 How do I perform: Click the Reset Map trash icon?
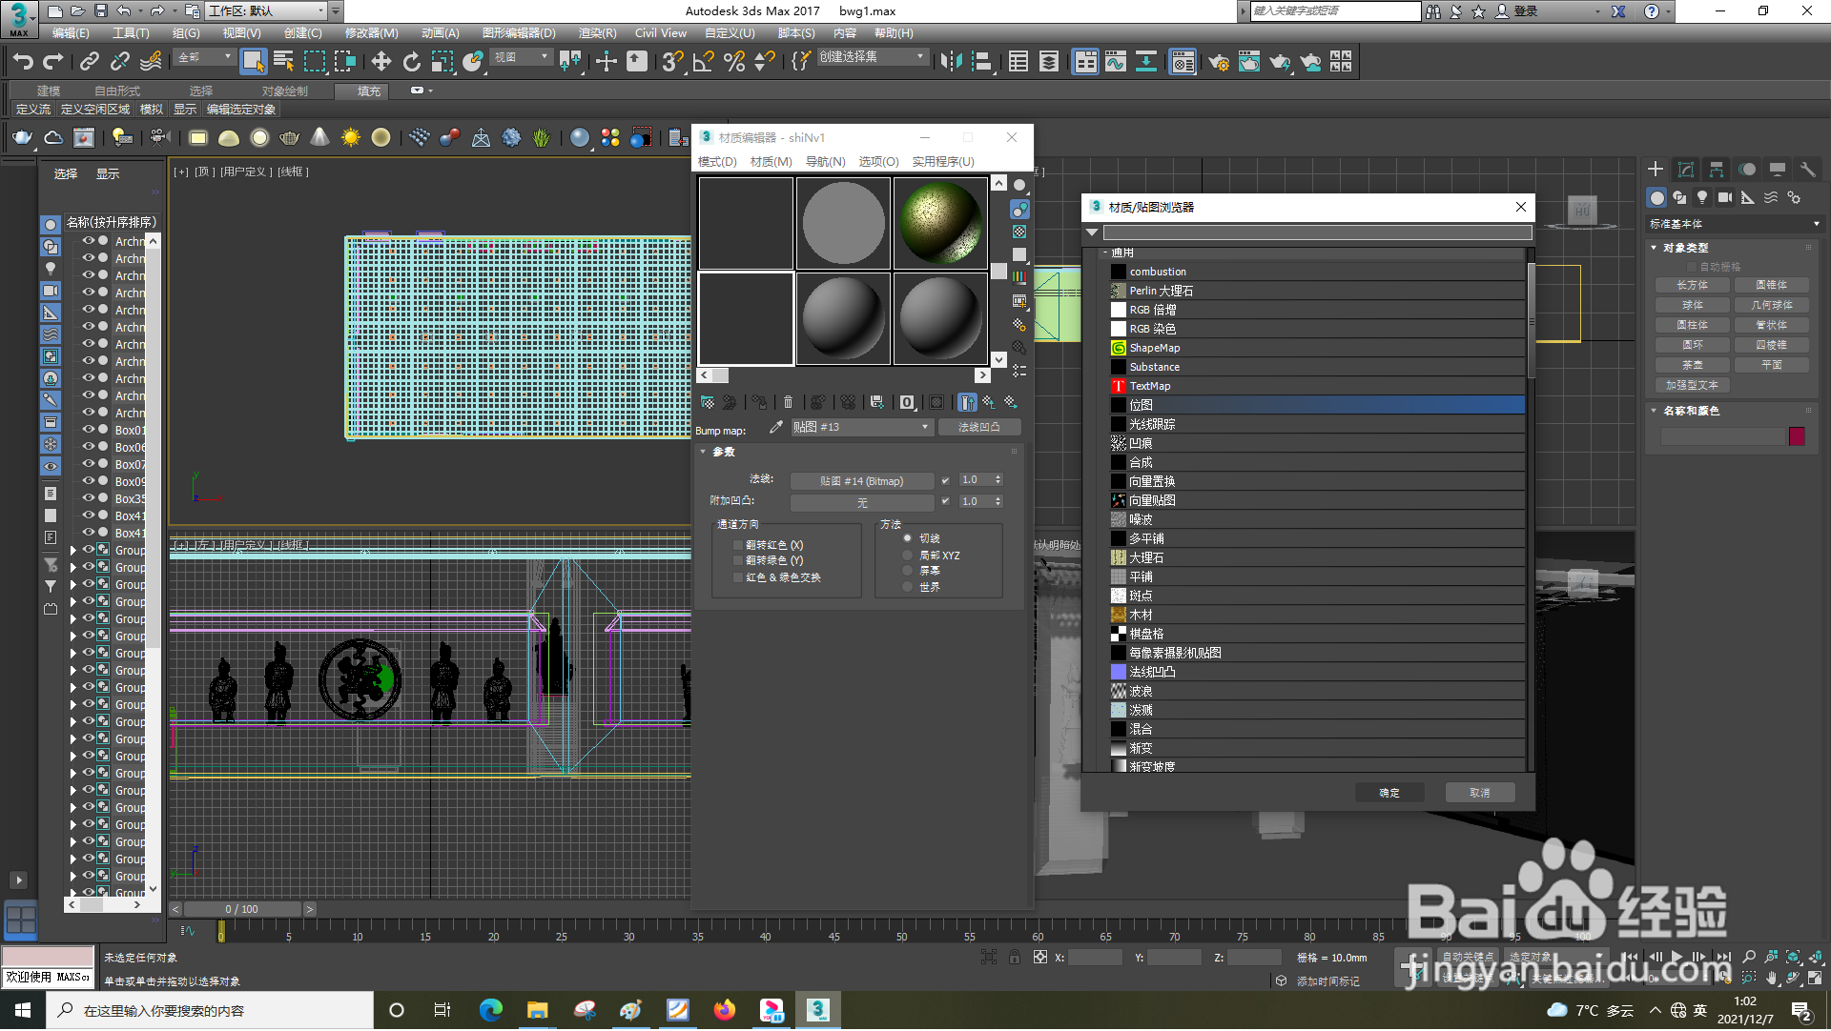[x=788, y=403]
